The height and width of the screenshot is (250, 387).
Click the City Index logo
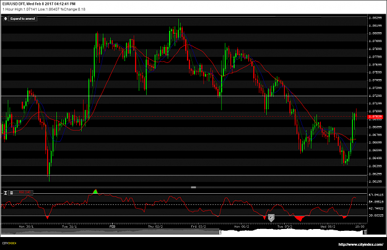point(9,243)
